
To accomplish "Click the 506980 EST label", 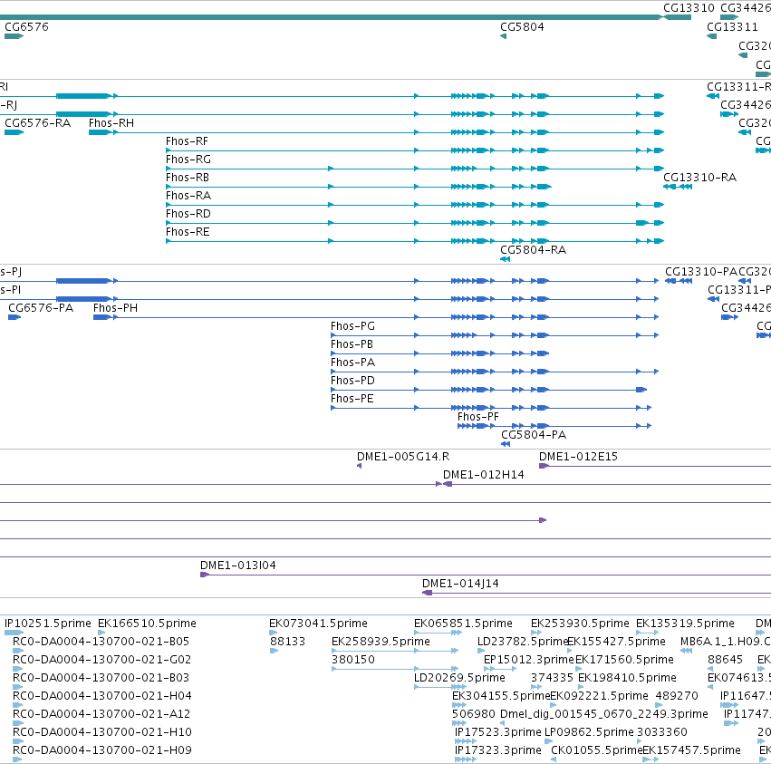I will pos(474,714).
